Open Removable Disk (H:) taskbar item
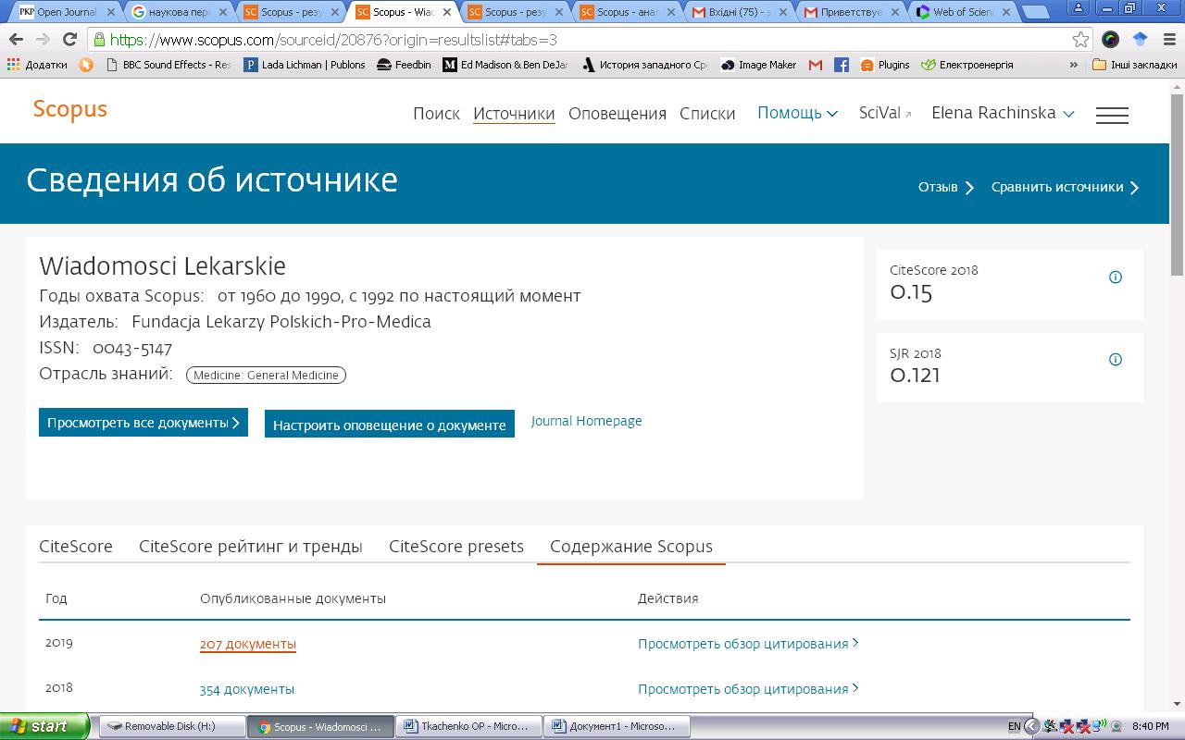This screenshot has height=740, width=1185. (172, 726)
